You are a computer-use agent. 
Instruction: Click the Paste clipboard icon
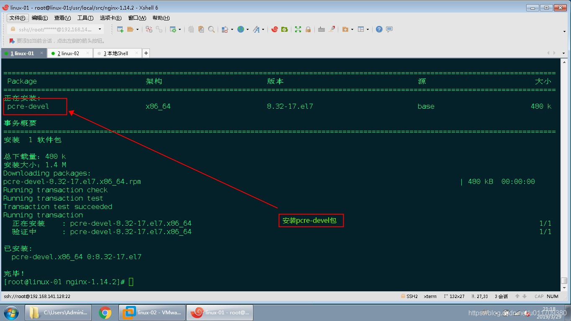[x=201, y=29]
